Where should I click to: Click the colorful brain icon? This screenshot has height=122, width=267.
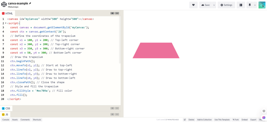[x=264, y=117]
